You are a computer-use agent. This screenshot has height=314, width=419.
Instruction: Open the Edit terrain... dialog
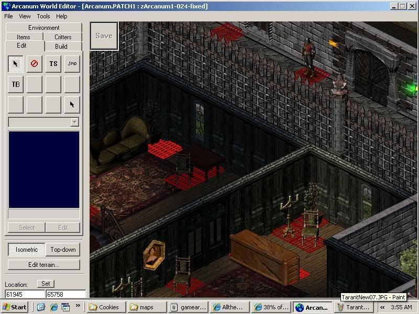click(x=44, y=265)
